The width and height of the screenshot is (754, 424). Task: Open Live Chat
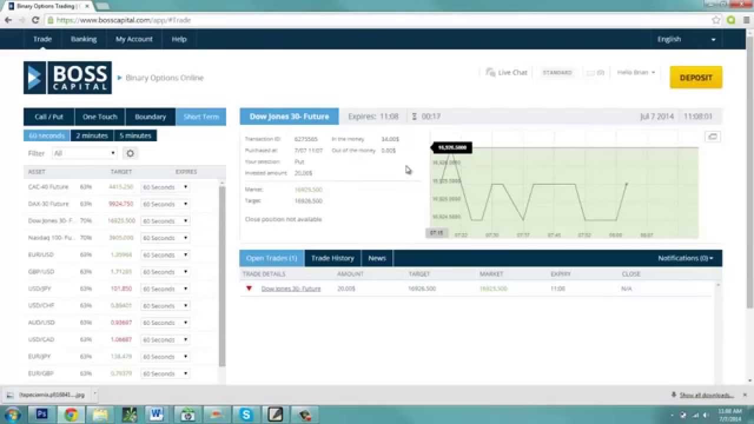click(x=506, y=72)
